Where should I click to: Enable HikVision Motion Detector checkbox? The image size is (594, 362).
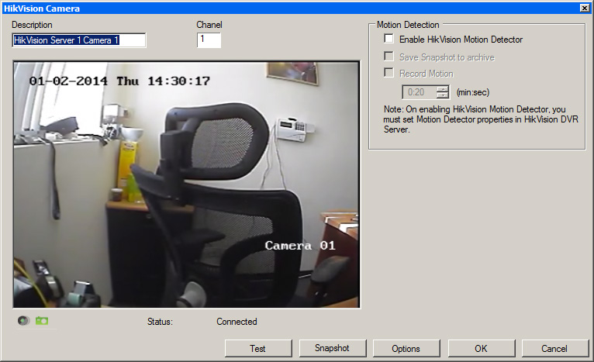389,39
